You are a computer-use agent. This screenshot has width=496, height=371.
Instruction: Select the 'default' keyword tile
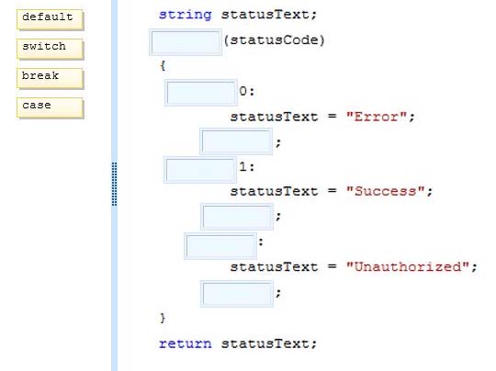click(50, 19)
